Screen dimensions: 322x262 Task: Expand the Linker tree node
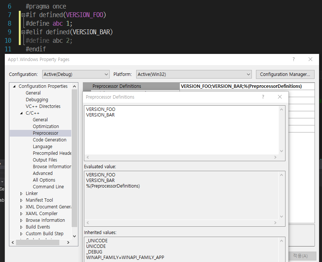[x=21, y=194]
